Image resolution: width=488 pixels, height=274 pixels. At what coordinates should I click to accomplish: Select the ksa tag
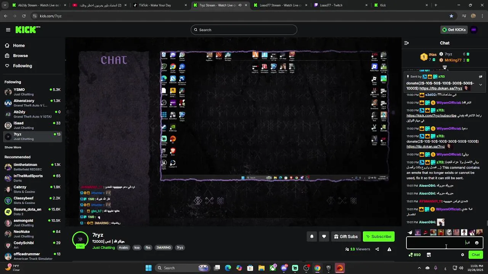coord(137,248)
